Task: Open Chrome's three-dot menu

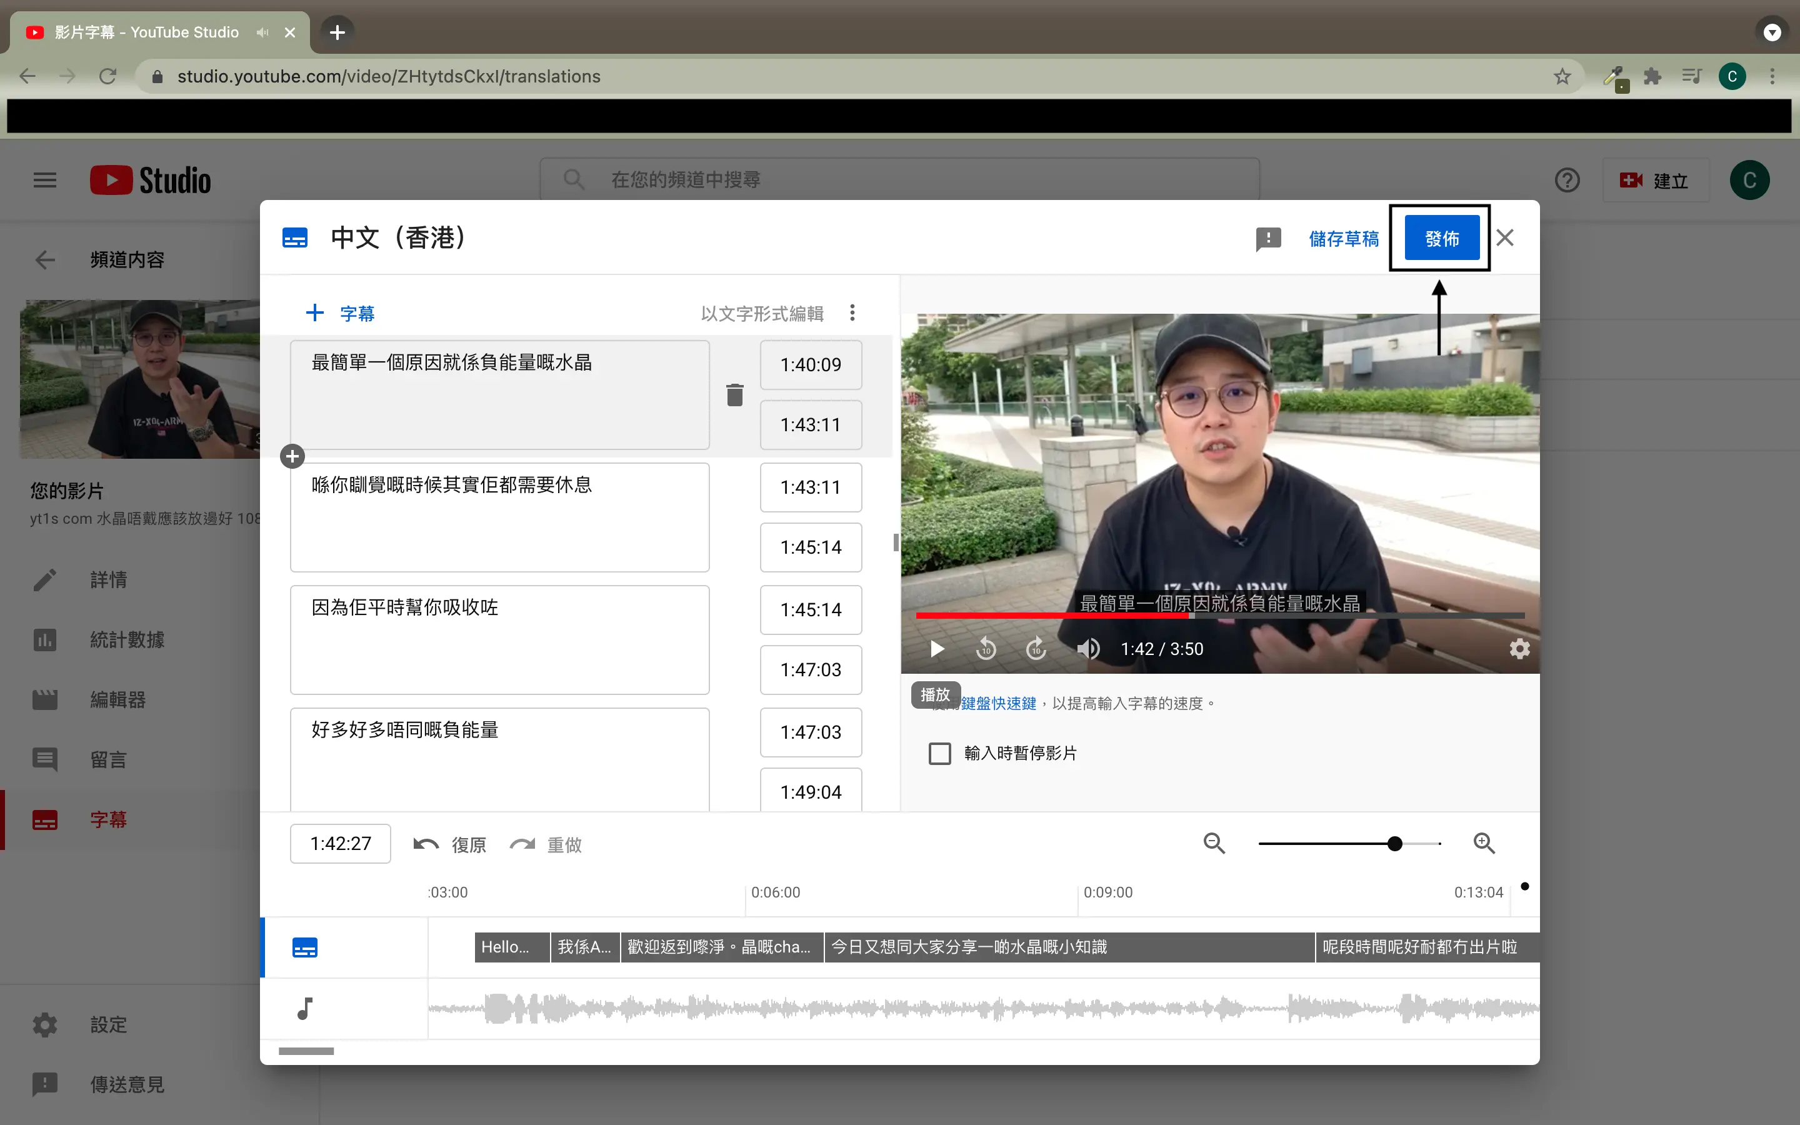Action: [1772, 77]
